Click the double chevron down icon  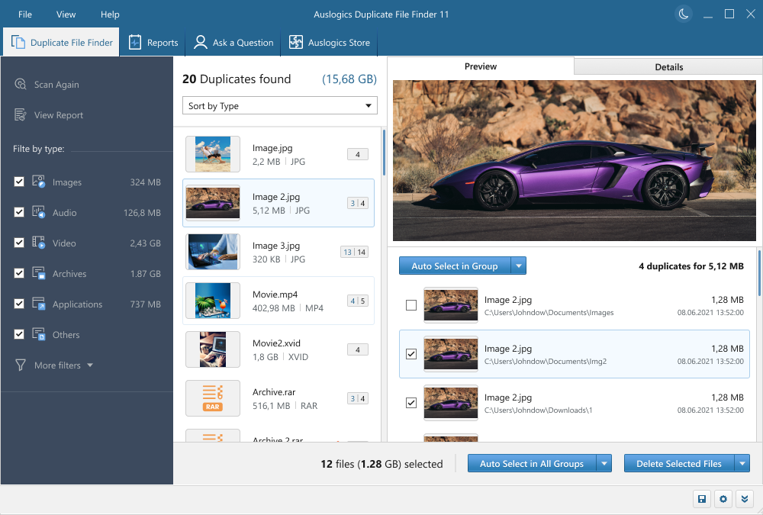[745, 499]
